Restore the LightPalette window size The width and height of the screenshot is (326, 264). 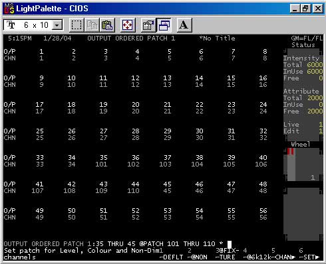click(x=305, y=9)
